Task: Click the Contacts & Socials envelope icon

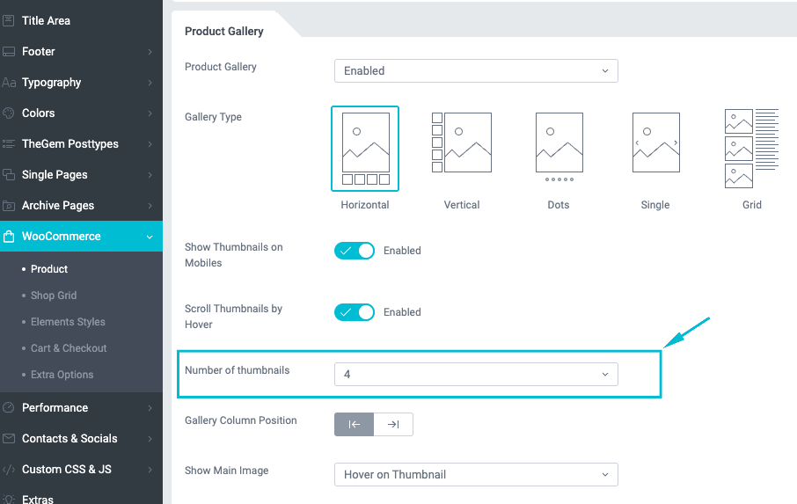Action: (x=10, y=439)
